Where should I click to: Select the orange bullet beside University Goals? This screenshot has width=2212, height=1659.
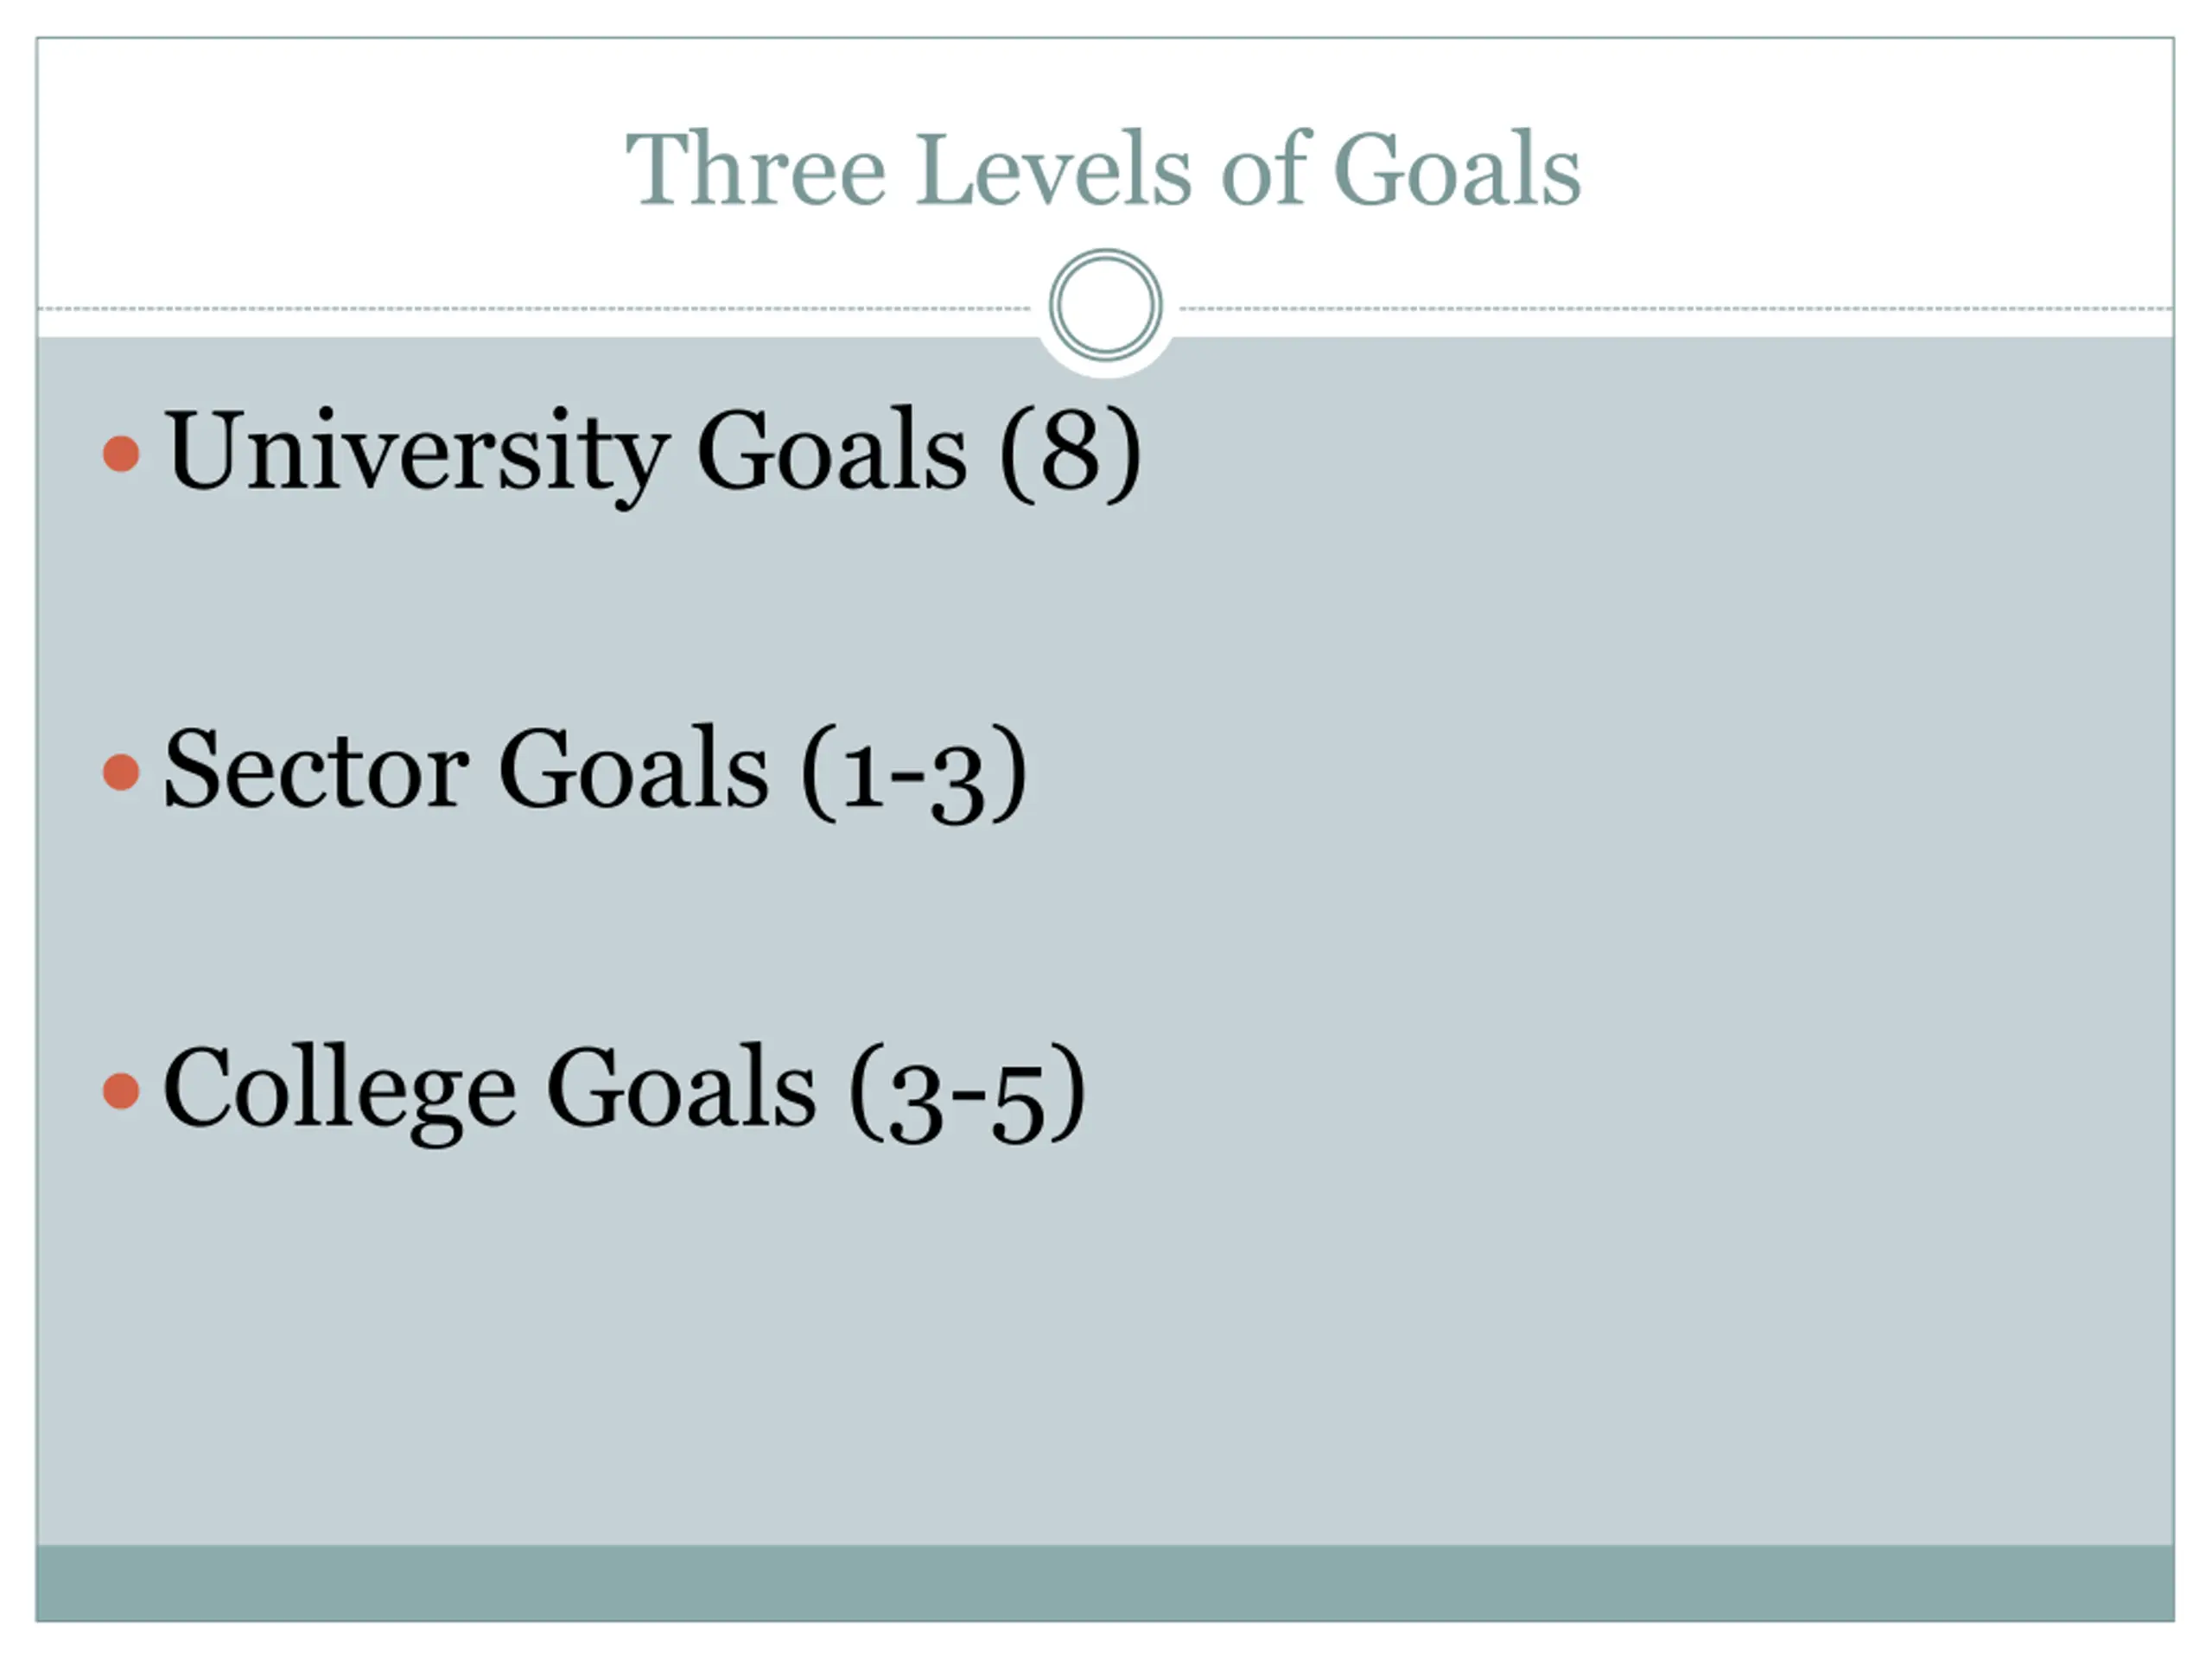(x=121, y=453)
